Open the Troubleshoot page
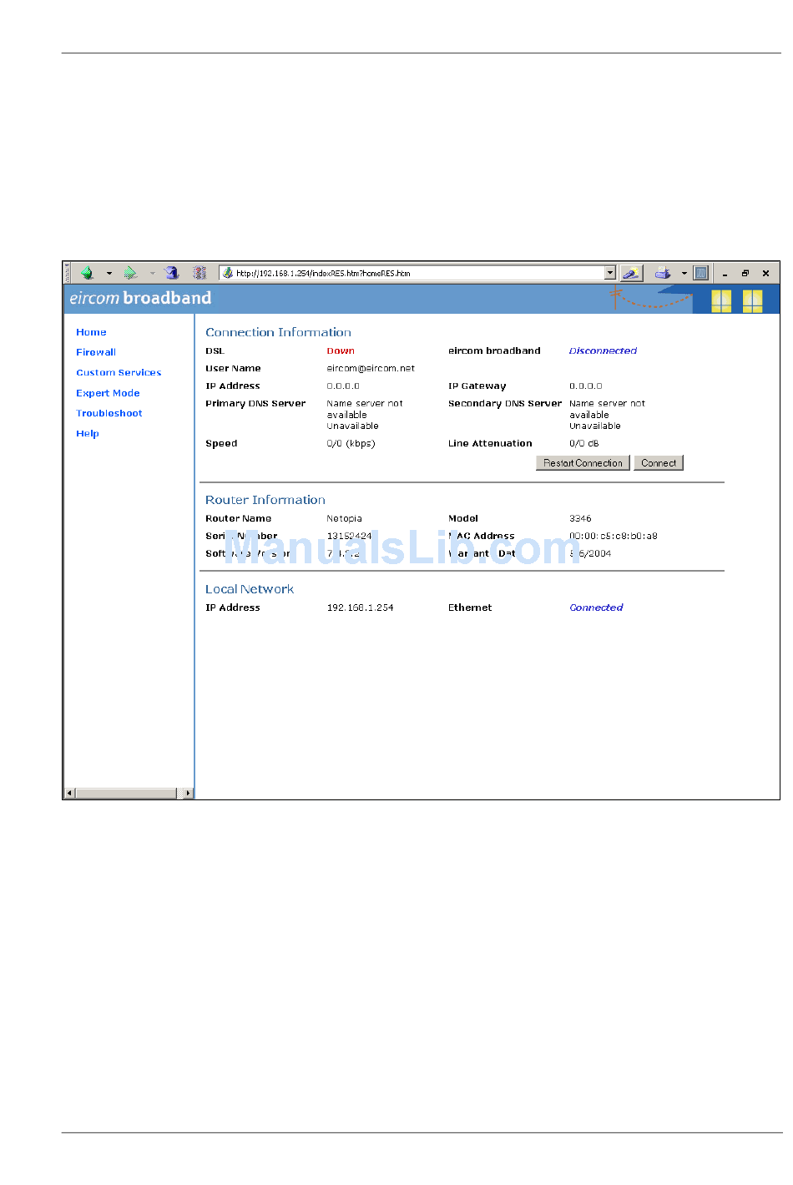This screenshot has width=793, height=1185. 109,413
